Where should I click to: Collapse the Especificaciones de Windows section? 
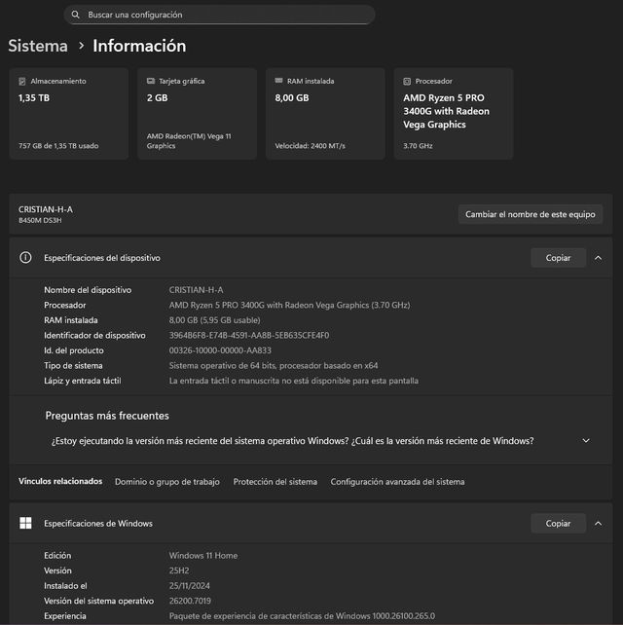598,524
